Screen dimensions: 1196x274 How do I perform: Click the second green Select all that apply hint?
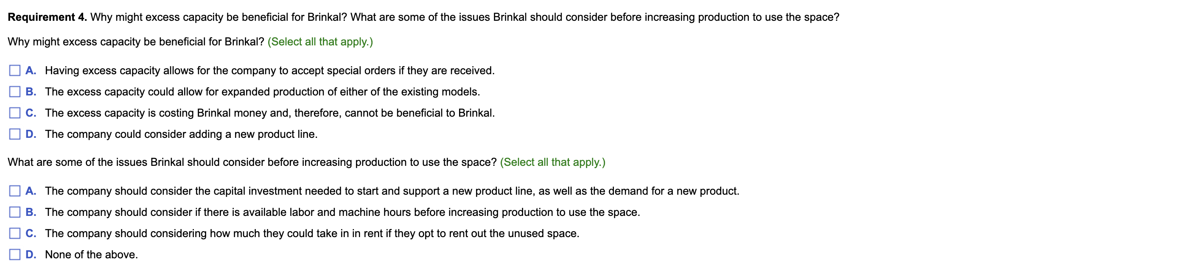[552, 162]
